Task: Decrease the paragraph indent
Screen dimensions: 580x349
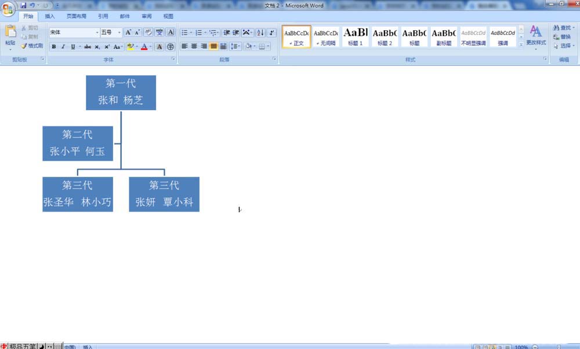Action: point(227,32)
